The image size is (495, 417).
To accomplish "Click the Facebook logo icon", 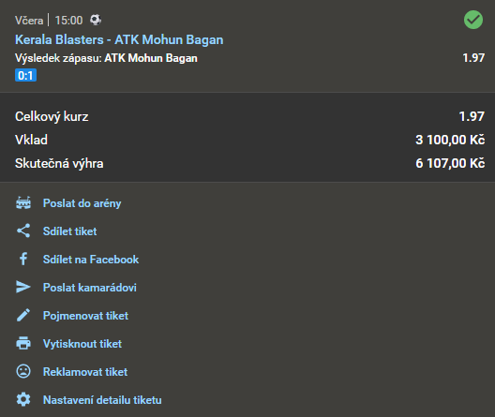I will tap(23, 259).
